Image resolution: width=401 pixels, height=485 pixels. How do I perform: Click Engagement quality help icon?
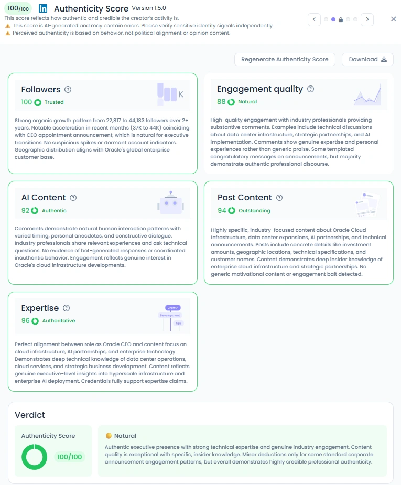click(310, 89)
